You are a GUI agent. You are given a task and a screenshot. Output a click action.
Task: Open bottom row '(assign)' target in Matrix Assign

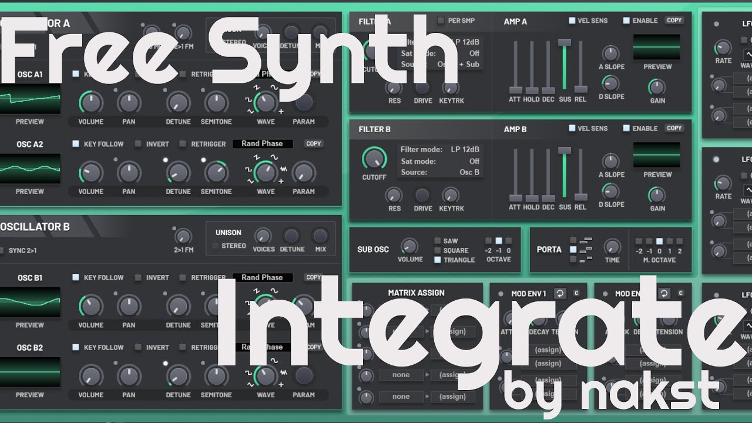[x=452, y=397]
